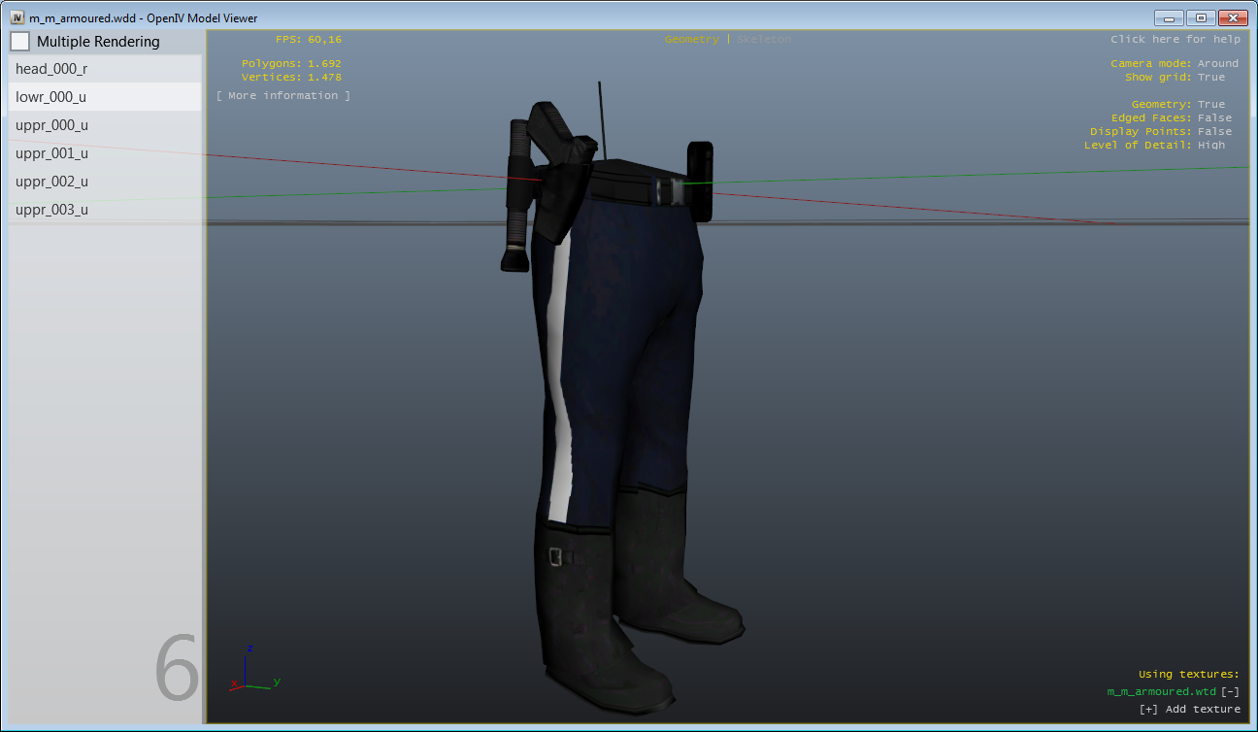This screenshot has height=732, width=1258.
Task: Toggle the Geometry True setting
Action: [1210, 104]
